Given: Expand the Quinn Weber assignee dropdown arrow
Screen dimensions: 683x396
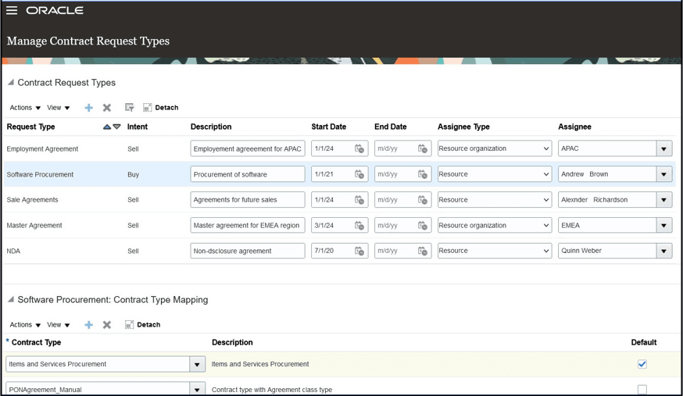Looking at the screenshot, I should [x=663, y=251].
